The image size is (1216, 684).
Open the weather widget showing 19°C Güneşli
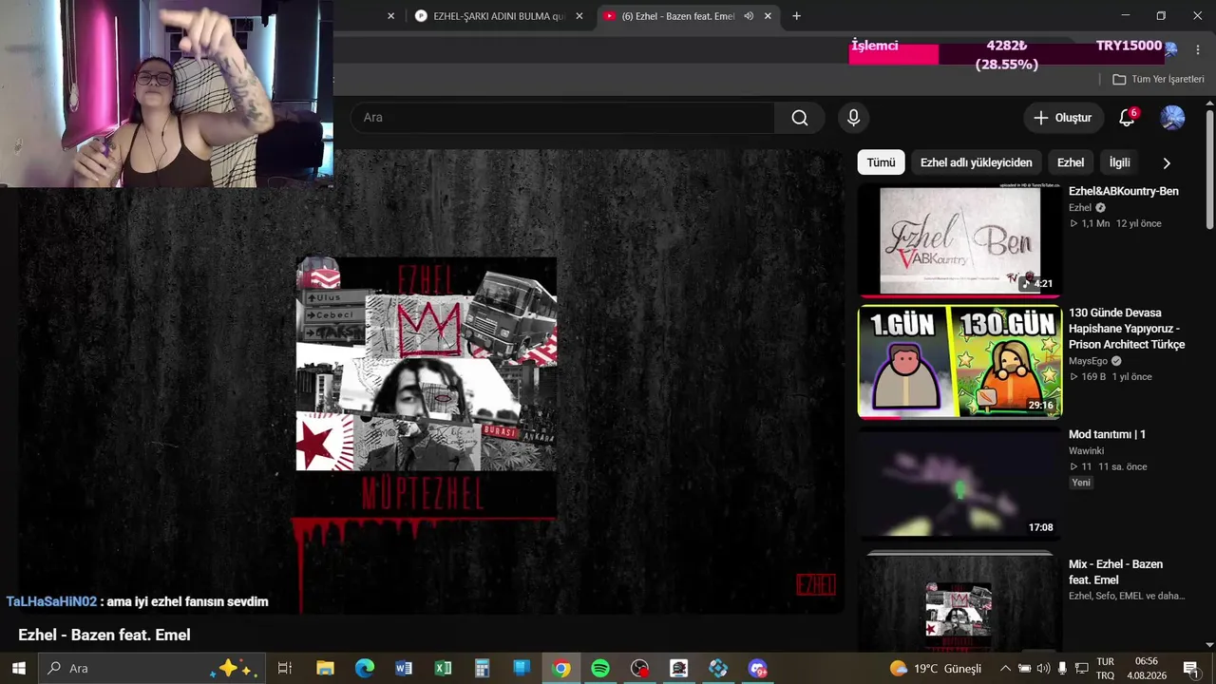[935, 668]
